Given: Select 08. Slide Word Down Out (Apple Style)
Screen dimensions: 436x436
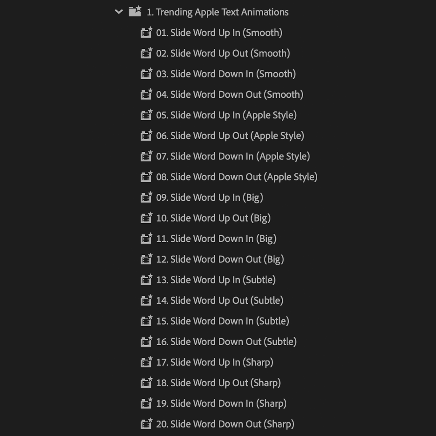Looking at the screenshot, I should coord(237,176).
